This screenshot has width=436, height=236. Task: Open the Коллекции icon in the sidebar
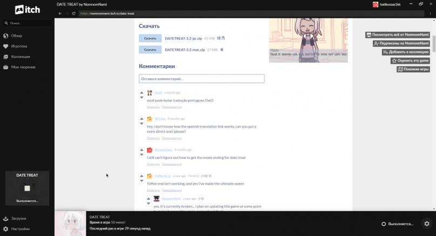pyautogui.click(x=5, y=57)
